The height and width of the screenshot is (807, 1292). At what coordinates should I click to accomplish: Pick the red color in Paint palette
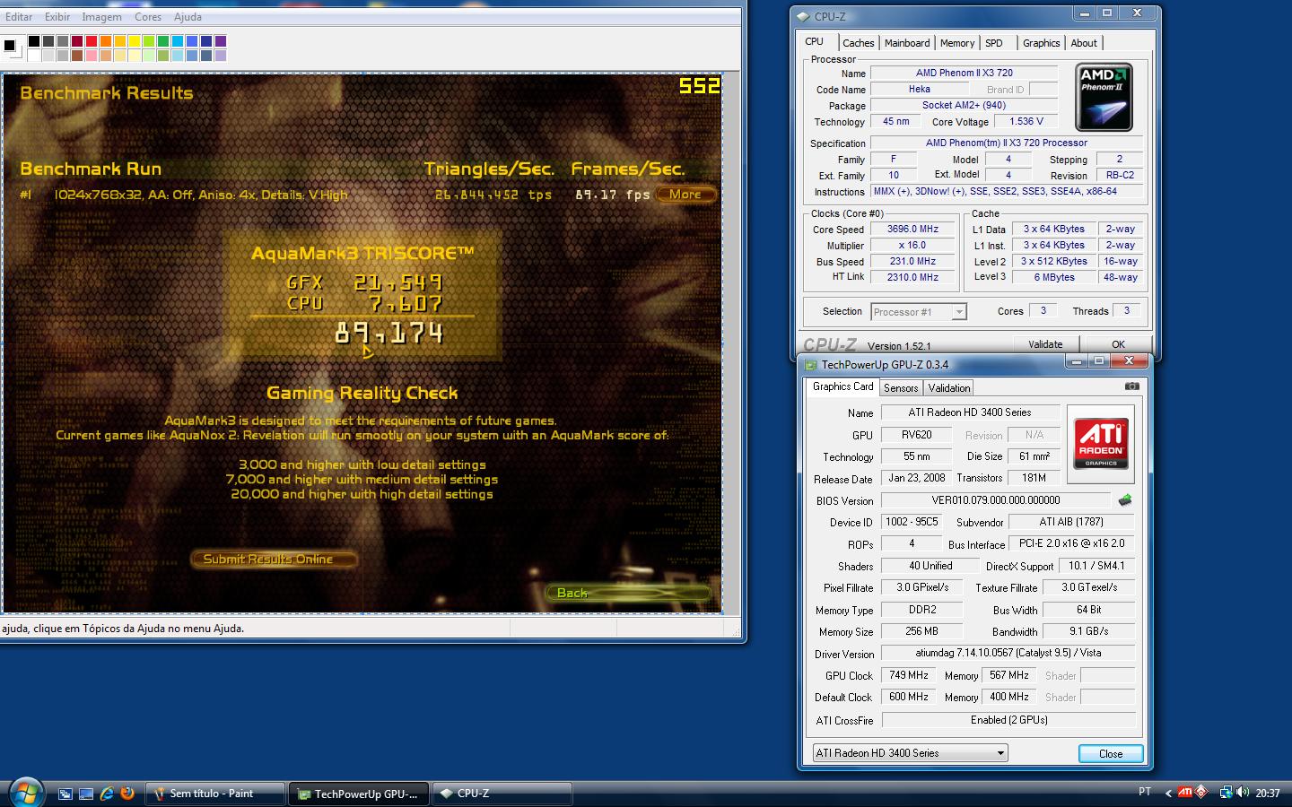[92, 41]
